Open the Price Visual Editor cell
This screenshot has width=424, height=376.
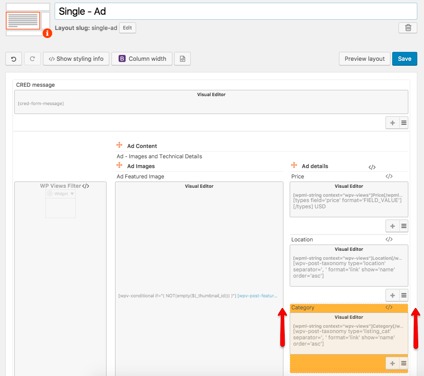349,199
